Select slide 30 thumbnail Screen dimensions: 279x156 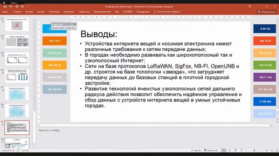click(x=17, y=143)
